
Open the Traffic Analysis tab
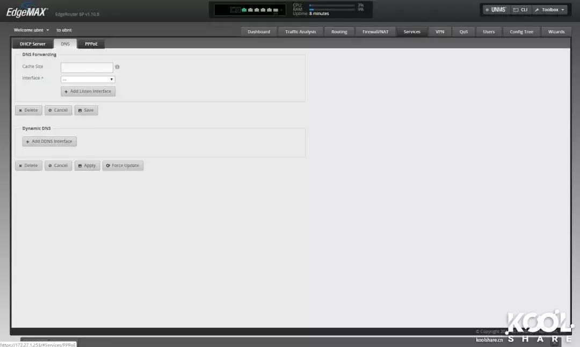pos(300,32)
